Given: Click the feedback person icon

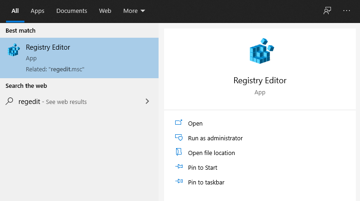Looking at the screenshot, I should [327, 11].
